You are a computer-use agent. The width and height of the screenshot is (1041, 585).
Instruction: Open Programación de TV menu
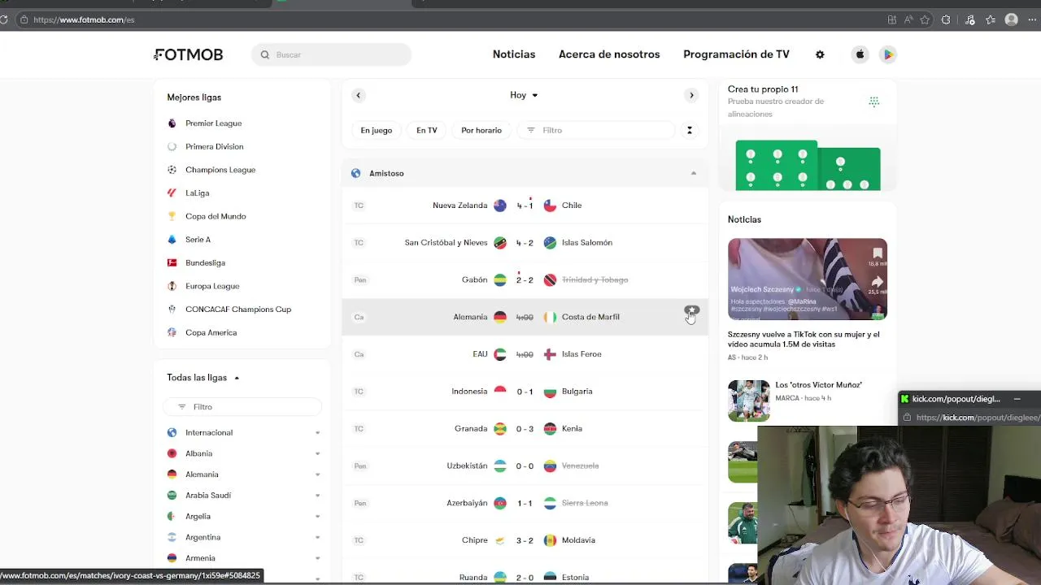pyautogui.click(x=736, y=54)
